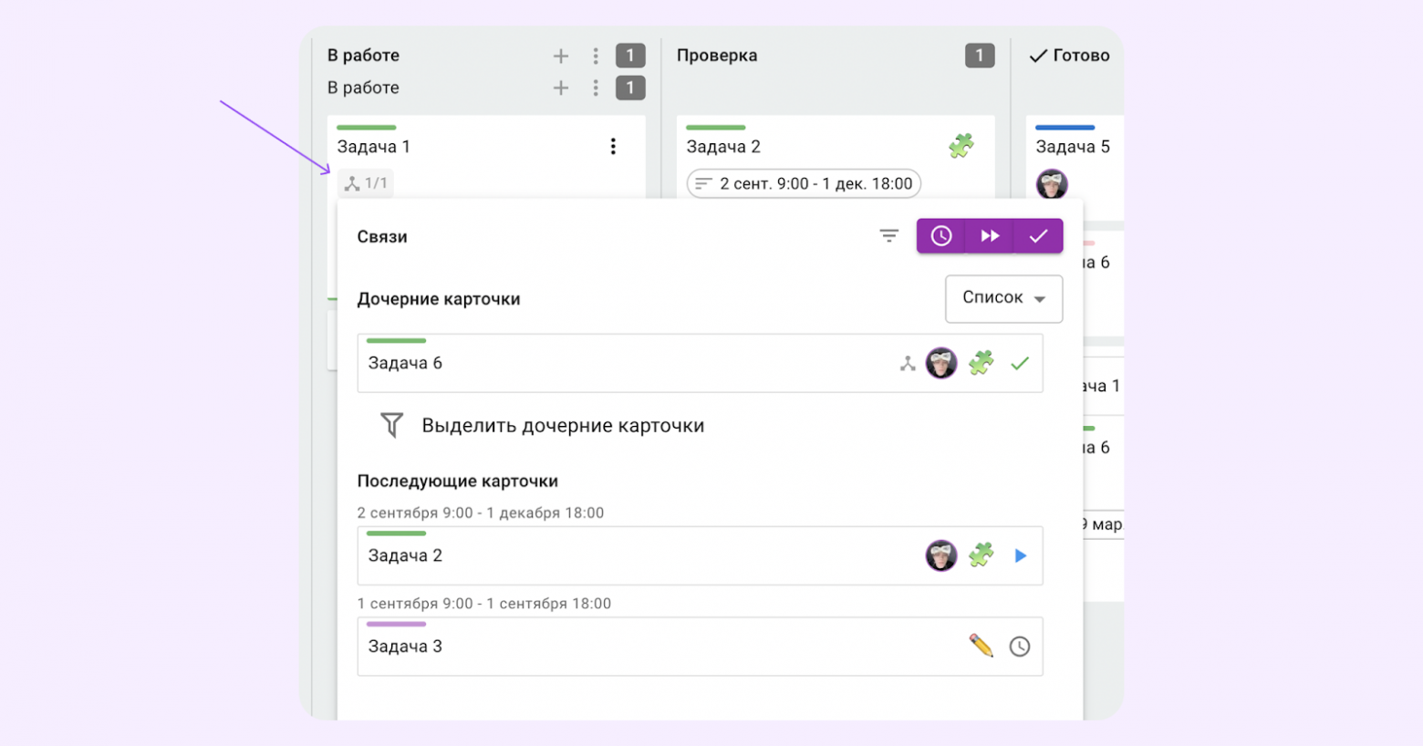The height and width of the screenshot is (746, 1423).
Task: Click the pencil icon on the Задача 3 row
Action: [979, 646]
